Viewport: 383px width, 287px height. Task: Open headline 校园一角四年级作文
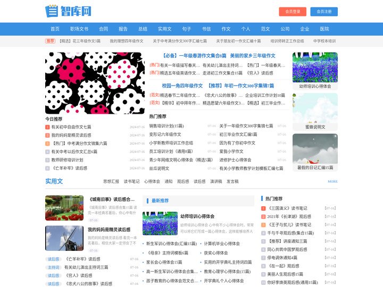point(182,86)
